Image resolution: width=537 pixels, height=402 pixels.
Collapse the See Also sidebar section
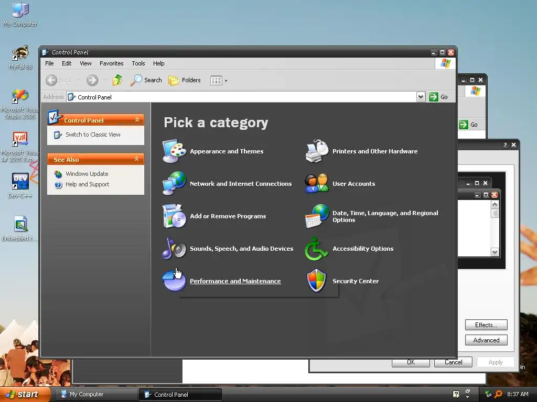coord(137,159)
